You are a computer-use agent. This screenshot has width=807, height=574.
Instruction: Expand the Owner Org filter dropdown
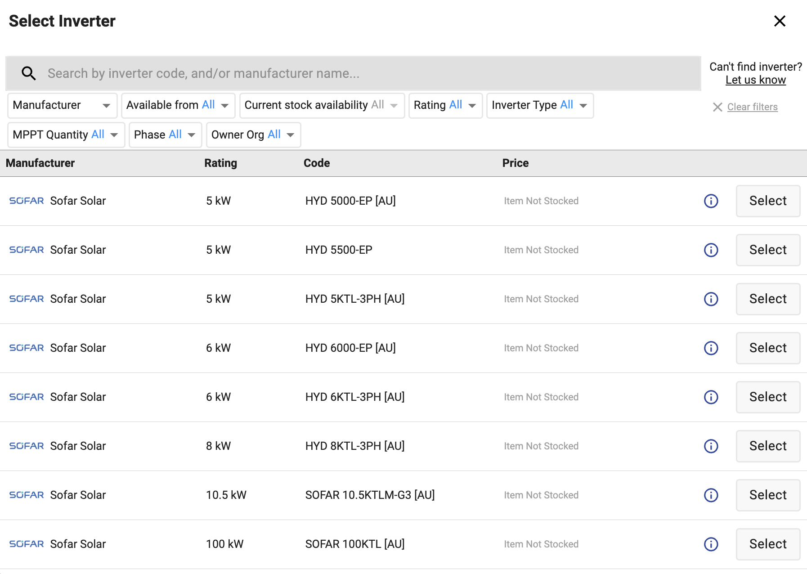[x=253, y=135]
